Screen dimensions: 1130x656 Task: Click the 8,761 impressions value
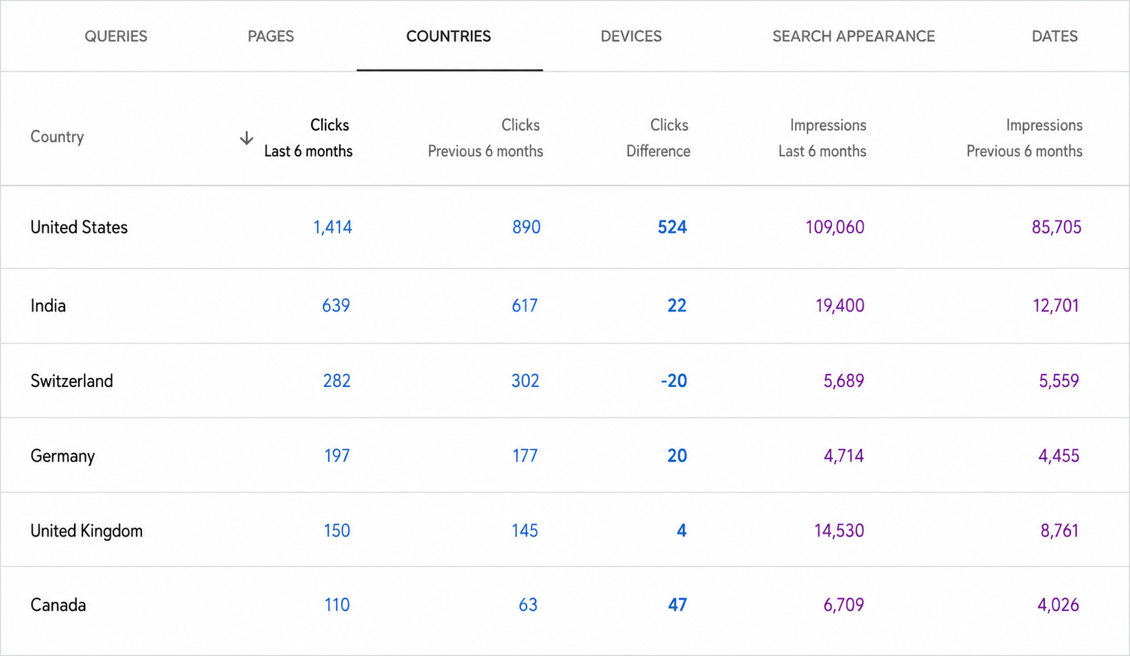[1060, 530]
